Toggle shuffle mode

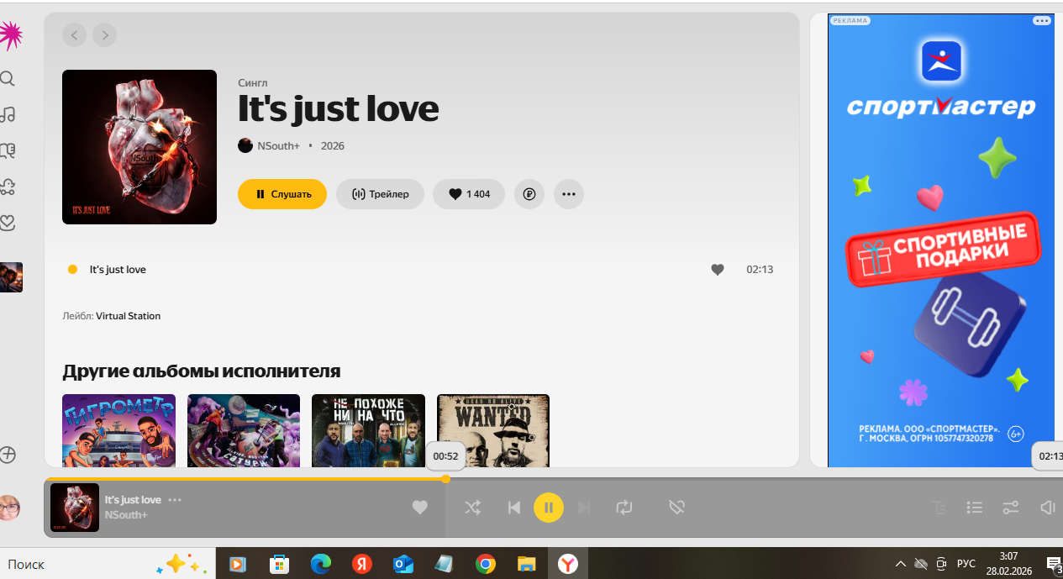473,507
